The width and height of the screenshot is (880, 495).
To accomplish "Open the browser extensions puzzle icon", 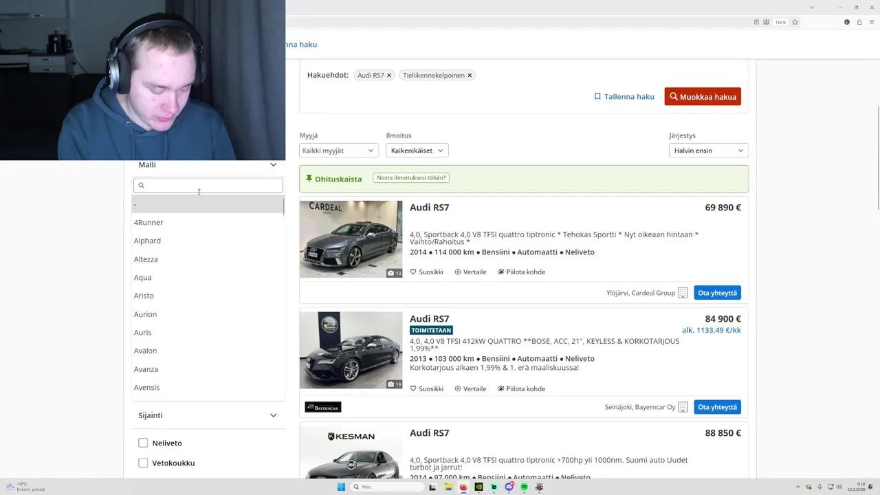I will [x=859, y=22].
